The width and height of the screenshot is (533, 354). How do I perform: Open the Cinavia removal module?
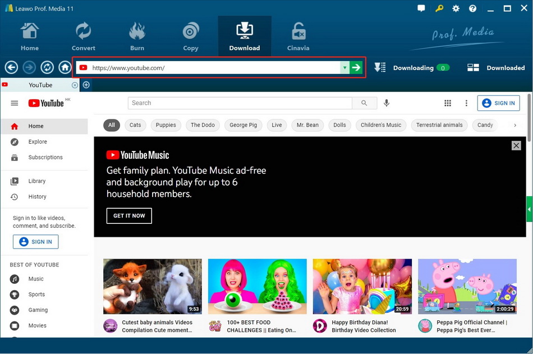(x=298, y=36)
